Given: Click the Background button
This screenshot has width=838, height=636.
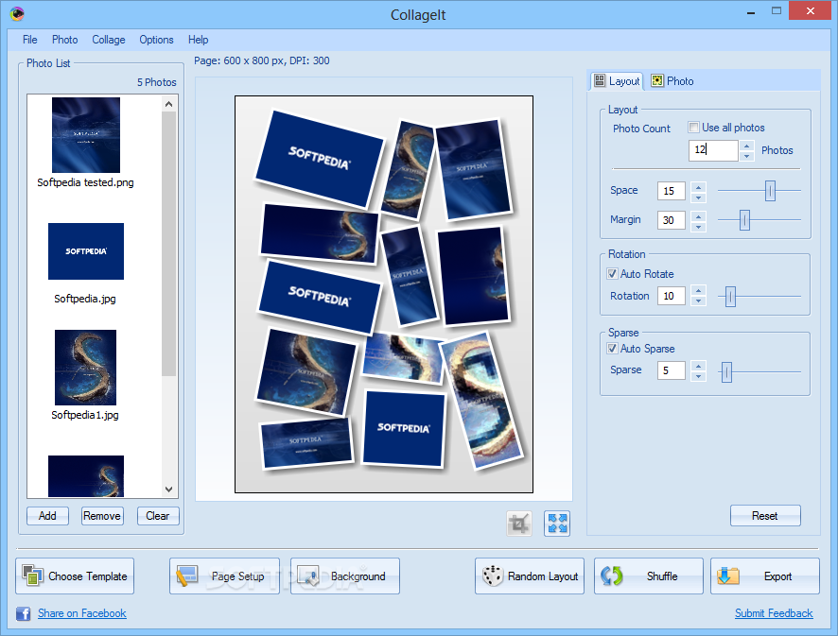Looking at the screenshot, I should click(345, 576).
